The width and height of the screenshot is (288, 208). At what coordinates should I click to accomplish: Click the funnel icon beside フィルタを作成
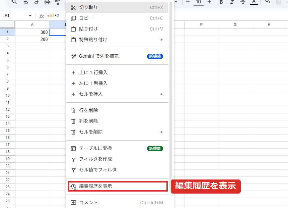(73, 159)
